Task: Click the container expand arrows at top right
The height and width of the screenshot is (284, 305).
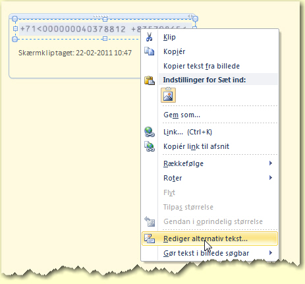Action: pos(190,16)
